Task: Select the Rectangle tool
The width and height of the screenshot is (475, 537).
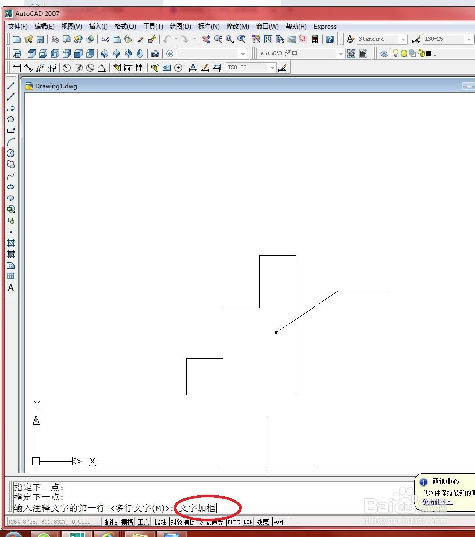Action: tap(11, 131)
